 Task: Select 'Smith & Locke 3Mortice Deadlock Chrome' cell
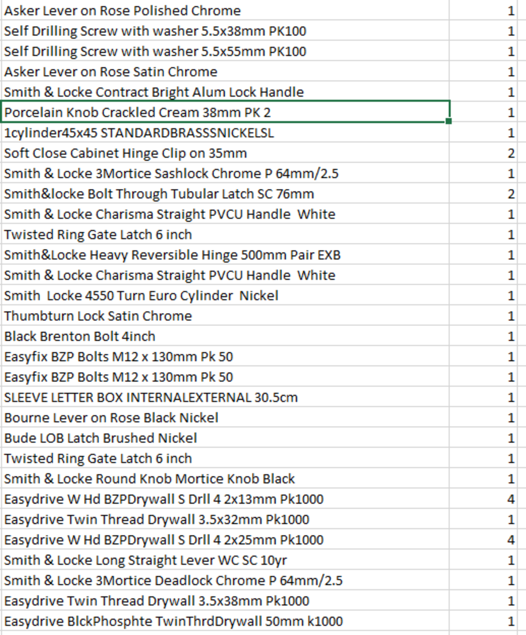click(x=225, y=580)
